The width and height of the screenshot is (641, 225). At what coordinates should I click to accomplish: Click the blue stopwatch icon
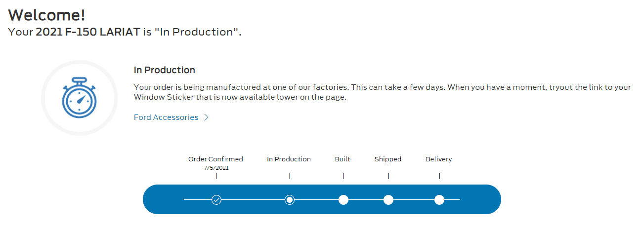tap(79, 98)
